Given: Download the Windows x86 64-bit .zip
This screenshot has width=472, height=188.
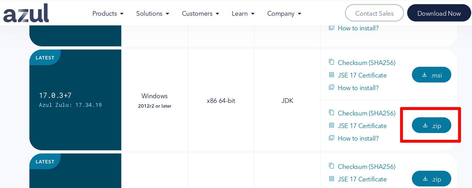Looking at the screenshot, I should [x=431, y=125].
